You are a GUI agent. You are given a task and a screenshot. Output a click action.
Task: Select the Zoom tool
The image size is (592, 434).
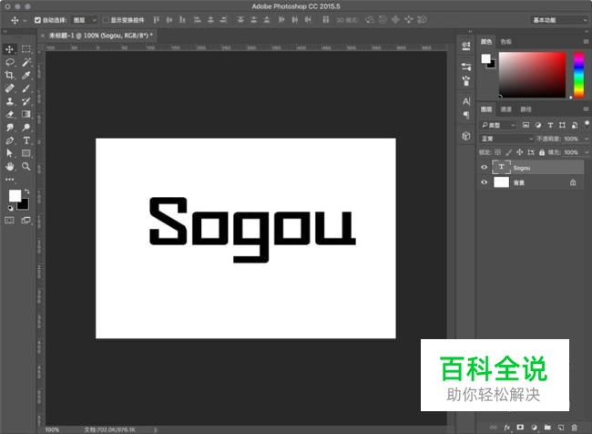click(x=26, y=166)
